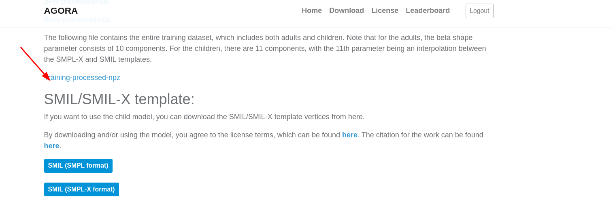
Task: Open the Download menu item
Action: 346,11
